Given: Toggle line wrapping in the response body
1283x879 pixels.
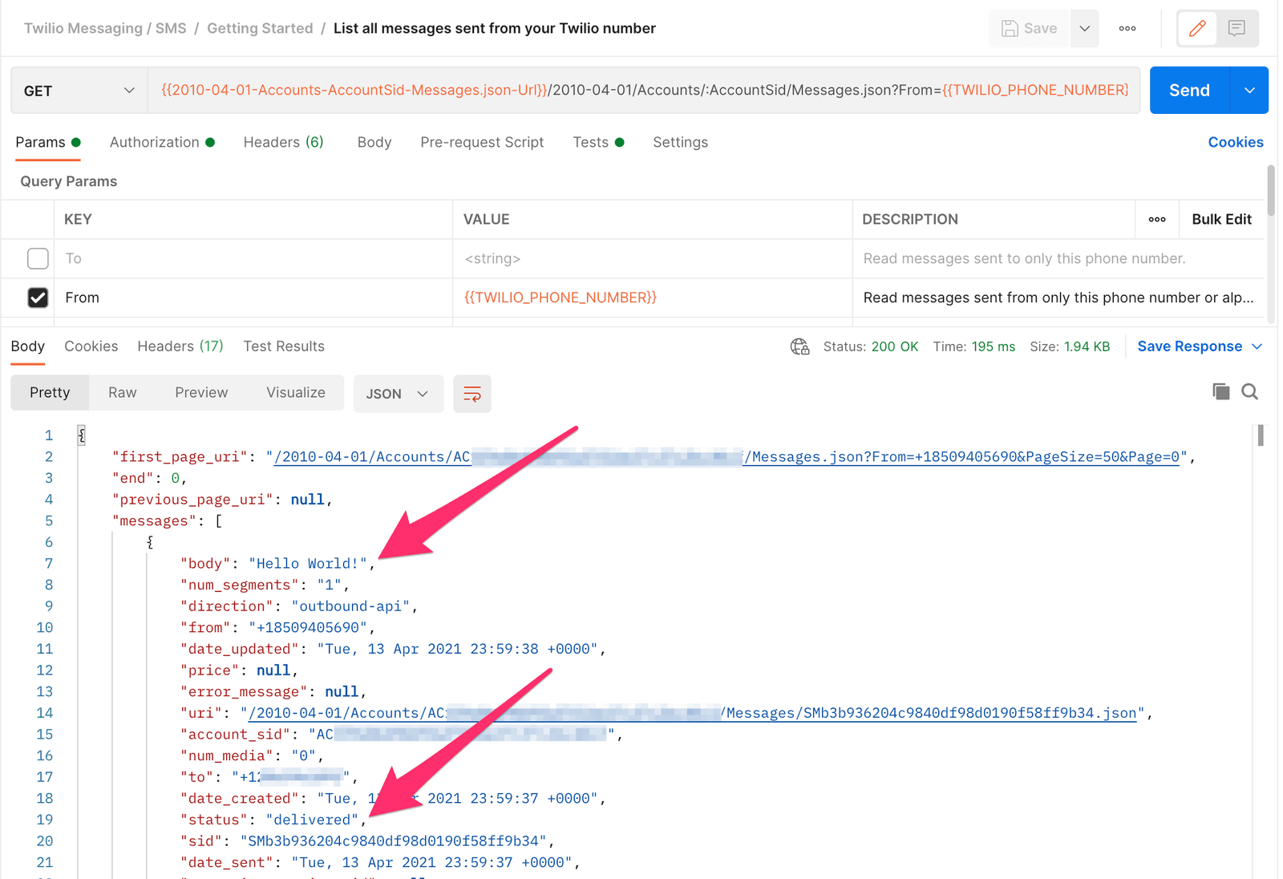Looking at the screenshot, I should 472,394.
